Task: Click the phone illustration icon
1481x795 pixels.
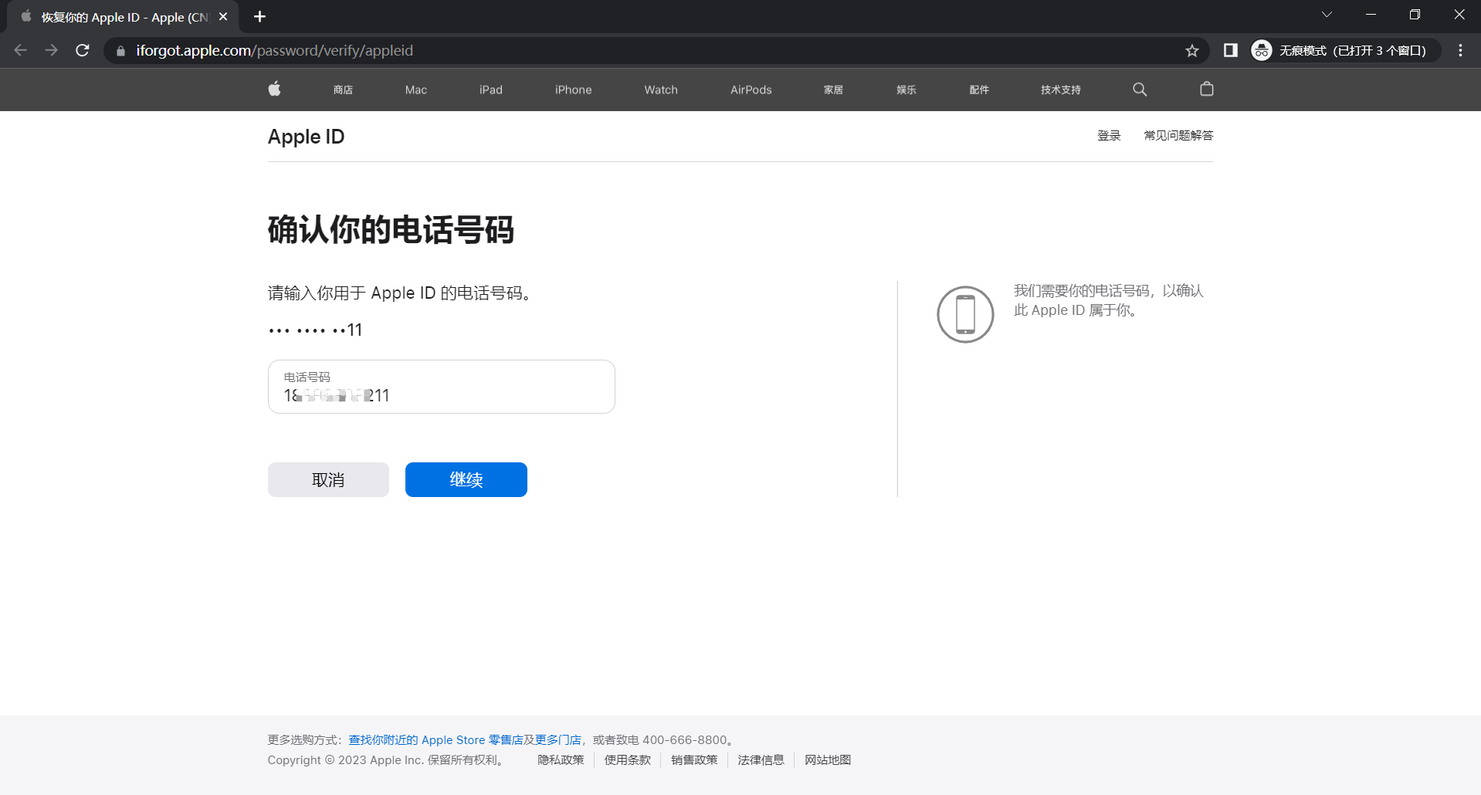Action: (965, 314)
